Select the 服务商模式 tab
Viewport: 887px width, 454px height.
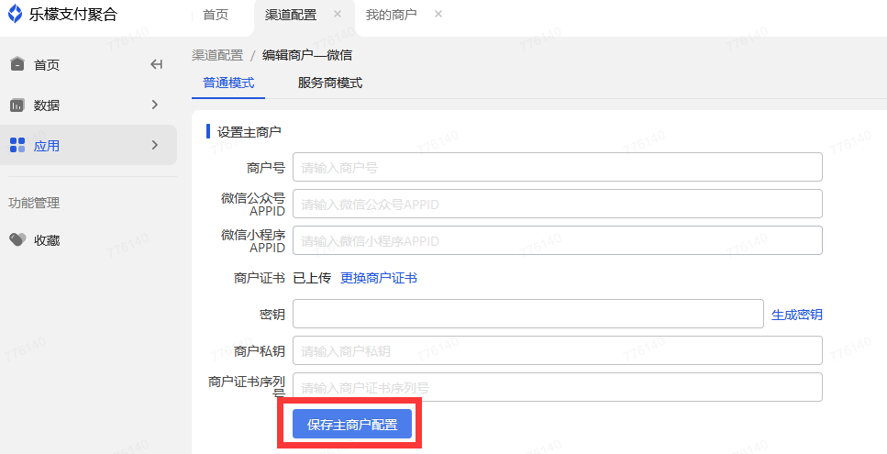click(330, 83)
